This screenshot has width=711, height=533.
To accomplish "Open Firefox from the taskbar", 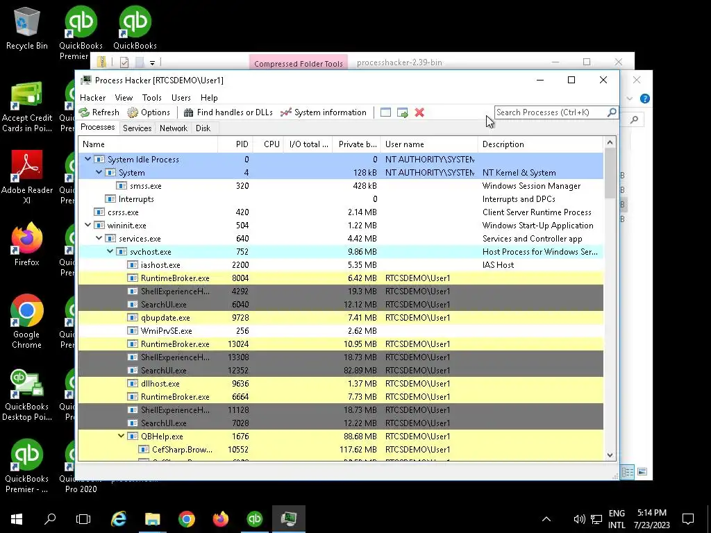I will tap(221, 519).
